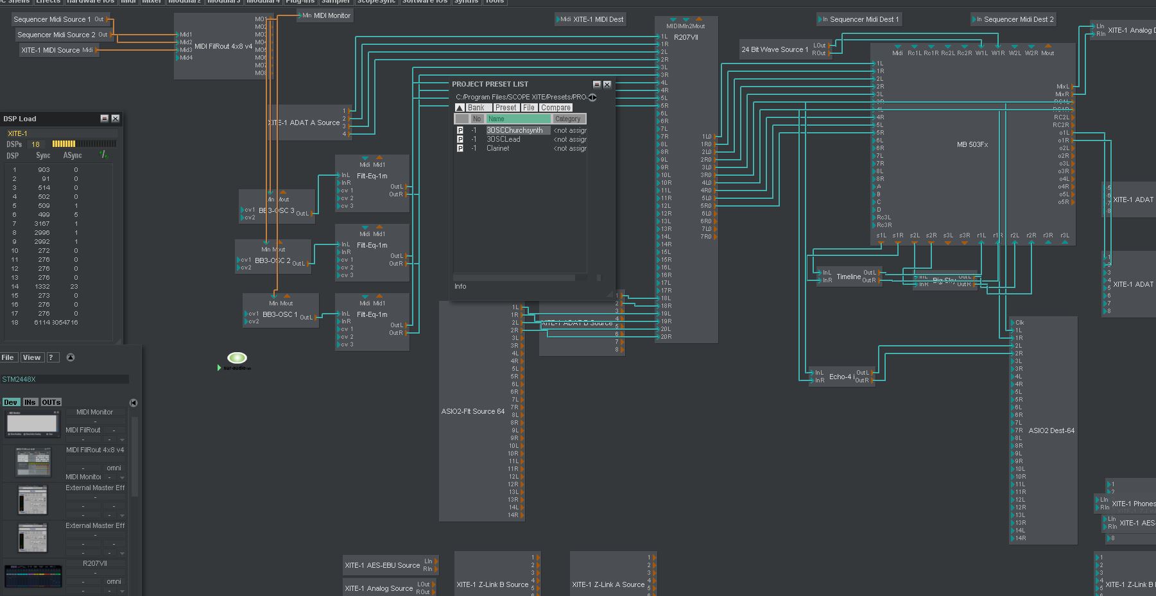The height and width of the screenshot is (596, 1156).
Task: Open the Mixer tab in top bar
Action: point(152,2)
